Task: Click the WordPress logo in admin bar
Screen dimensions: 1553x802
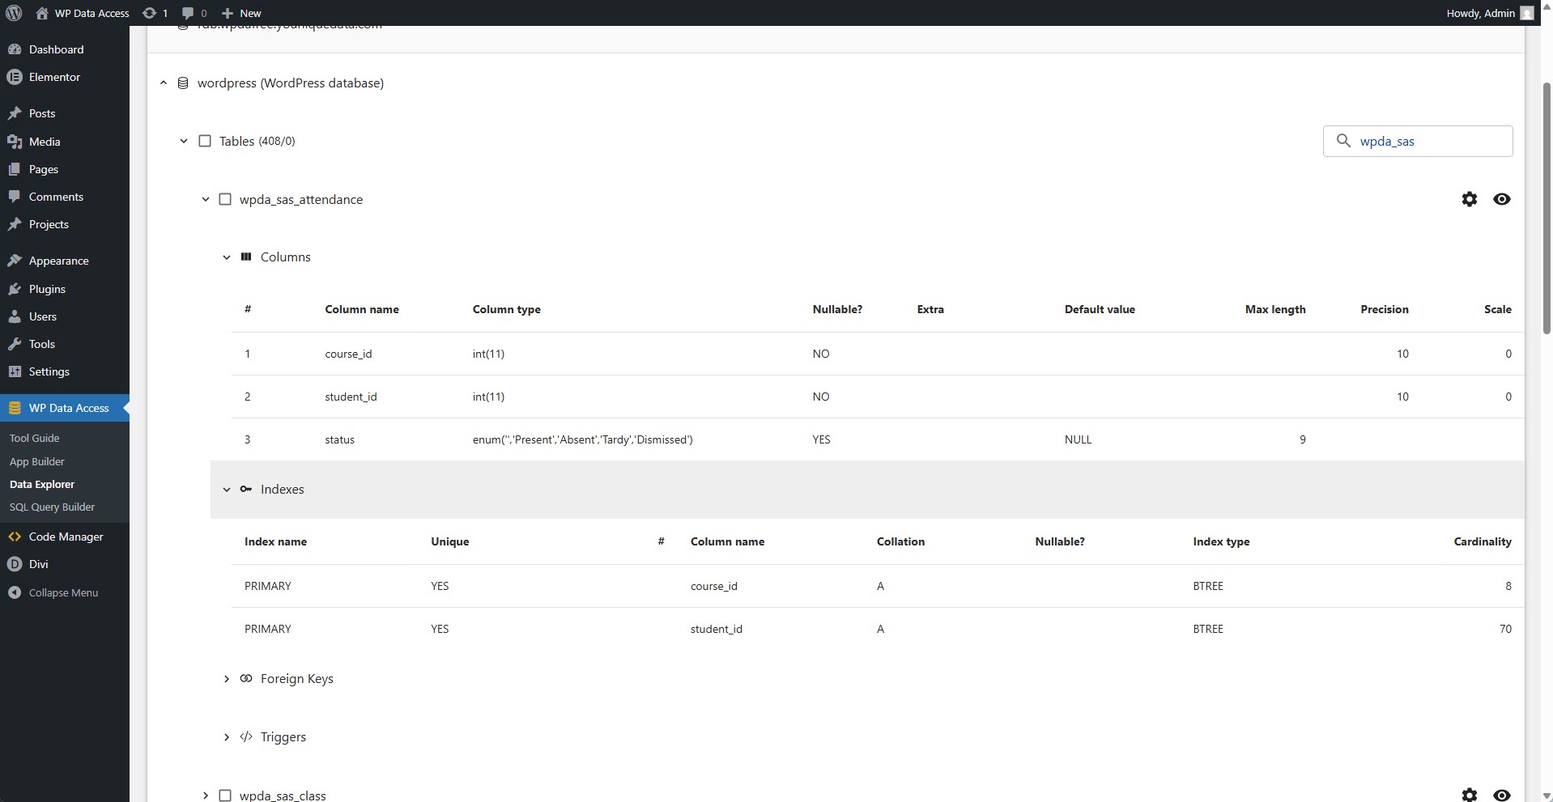Action: point(14,13)
